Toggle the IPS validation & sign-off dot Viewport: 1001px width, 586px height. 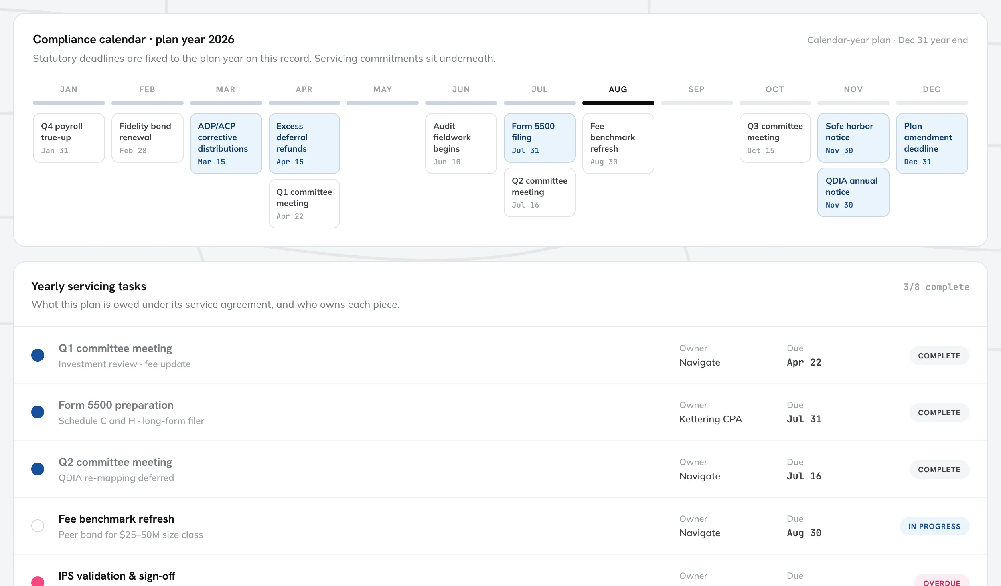click(x=38, y=582)
